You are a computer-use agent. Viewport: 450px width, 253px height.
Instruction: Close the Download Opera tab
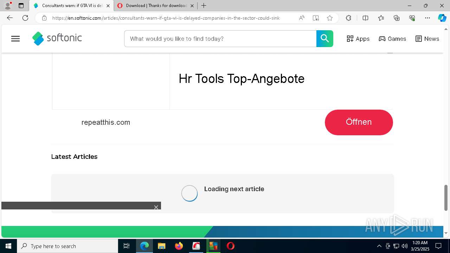point(192,6)
